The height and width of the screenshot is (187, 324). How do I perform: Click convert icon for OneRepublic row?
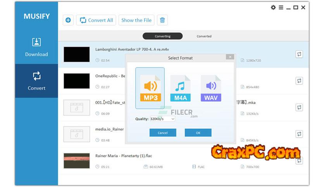pyautogui.click(x=299, y=81)
